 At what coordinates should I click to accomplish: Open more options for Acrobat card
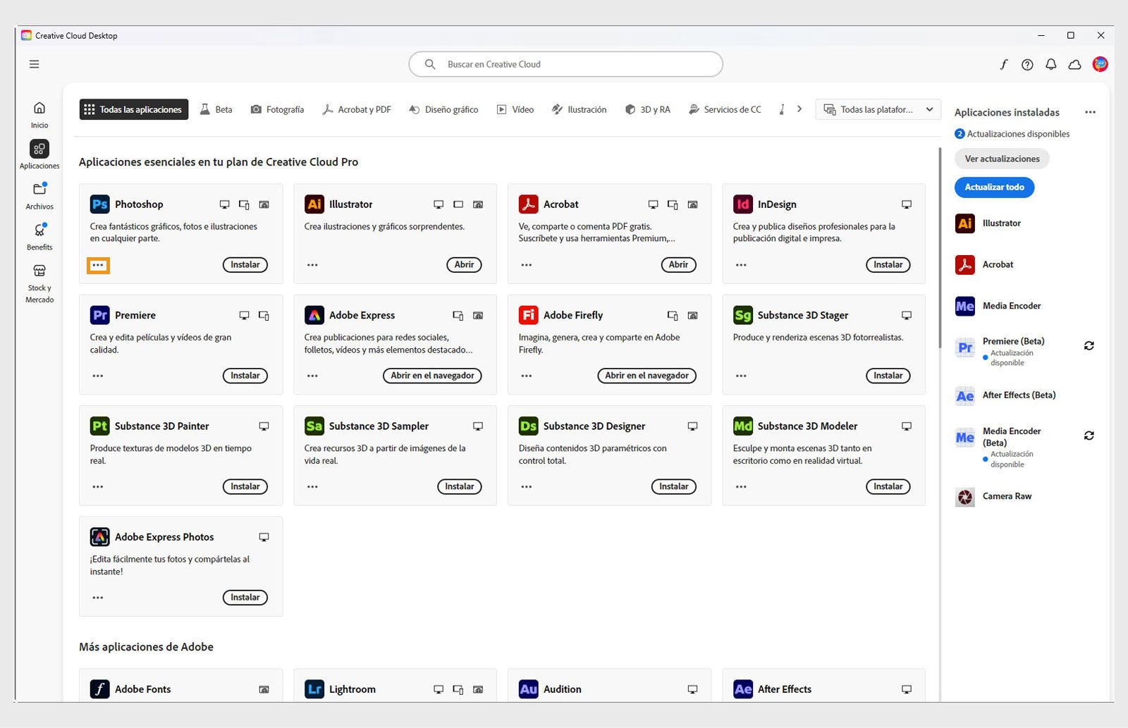pyautogui.click(x=527, y=265)
